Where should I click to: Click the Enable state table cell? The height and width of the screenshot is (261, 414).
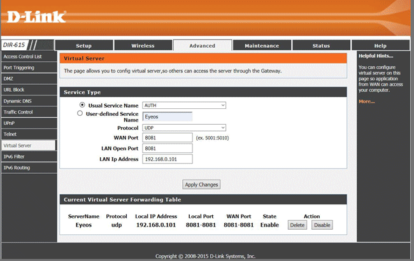coord(269,225)
